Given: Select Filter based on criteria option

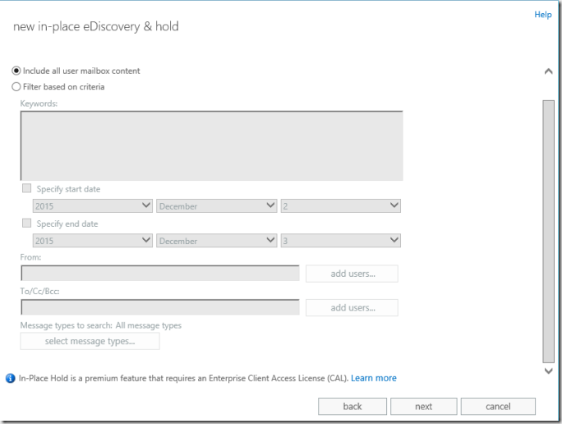Looking at the screenshot, I should click(16, 86).
